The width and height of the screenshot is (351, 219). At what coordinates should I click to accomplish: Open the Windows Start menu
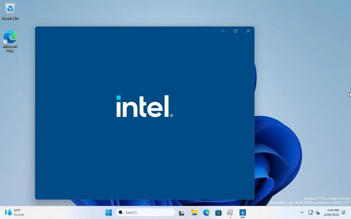[x=109, y=212]
